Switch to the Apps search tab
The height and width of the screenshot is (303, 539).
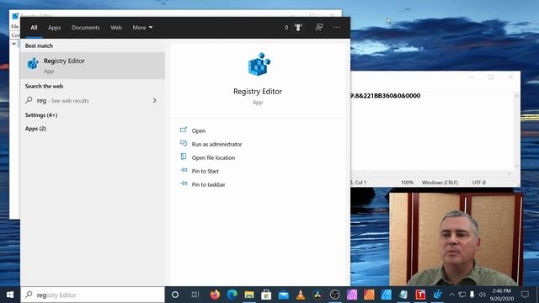54,28
